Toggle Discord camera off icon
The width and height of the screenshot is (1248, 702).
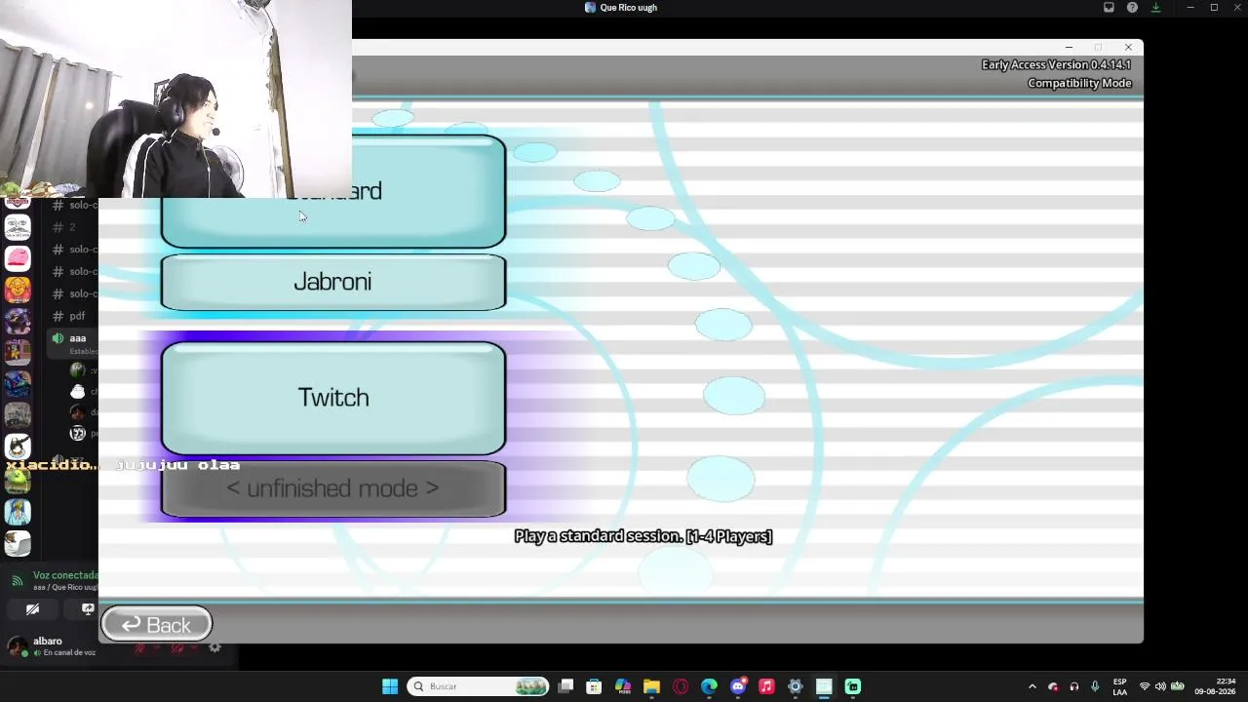[32, 609]
